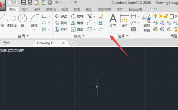Click the [俯视] viewport view label
The image size is (178, 110).
click(x=4, y=51)
